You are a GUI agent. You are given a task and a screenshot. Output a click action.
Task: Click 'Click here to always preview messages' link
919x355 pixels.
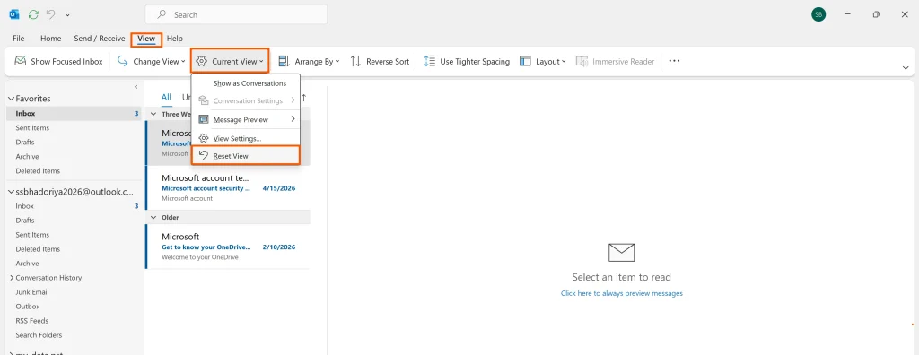click(x=621, y=293)
